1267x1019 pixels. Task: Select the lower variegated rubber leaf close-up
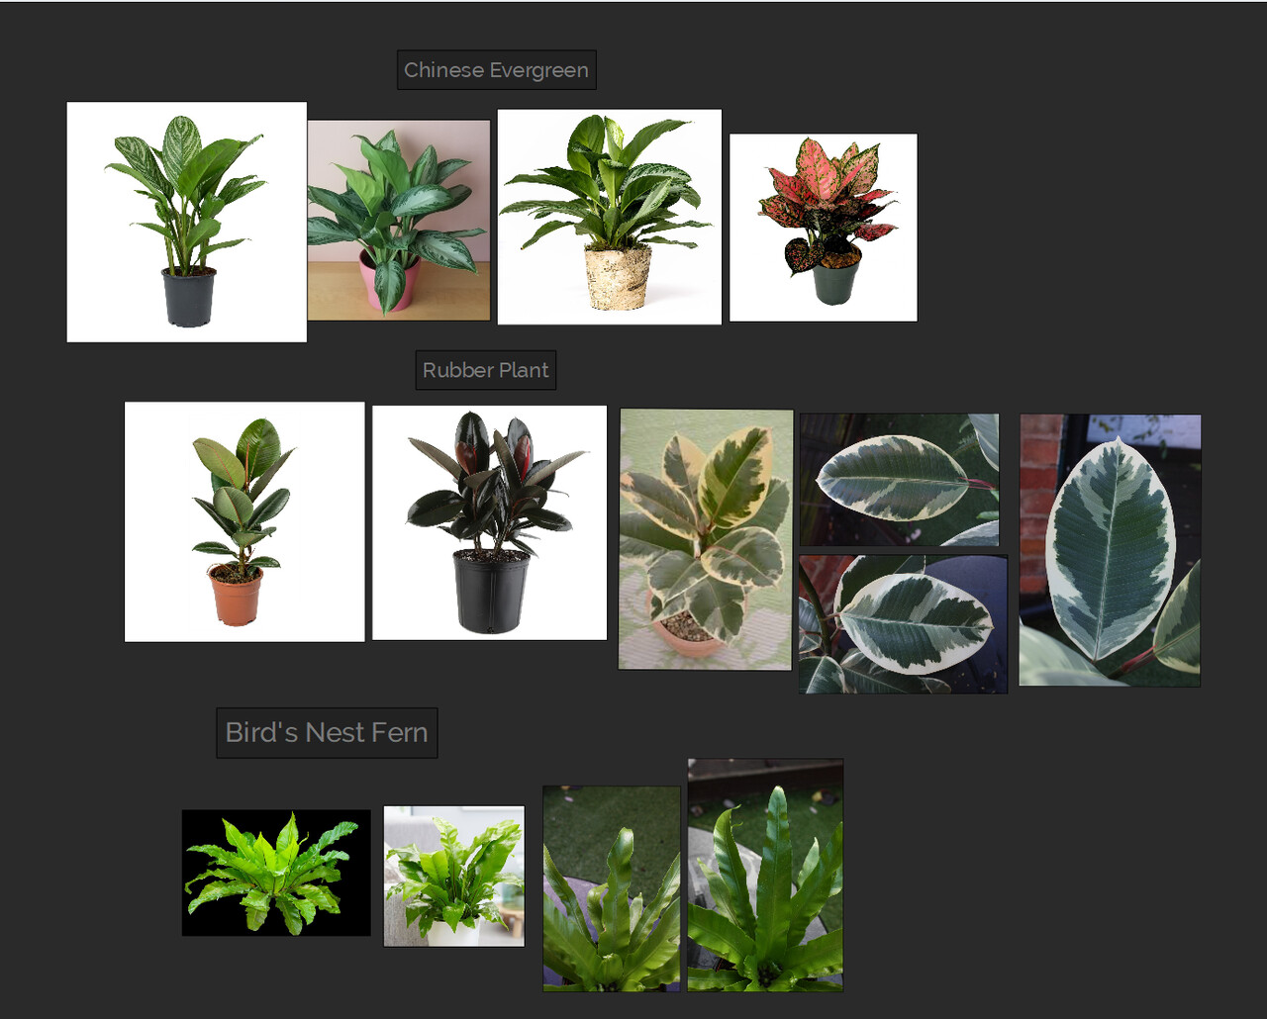(904, 624)
